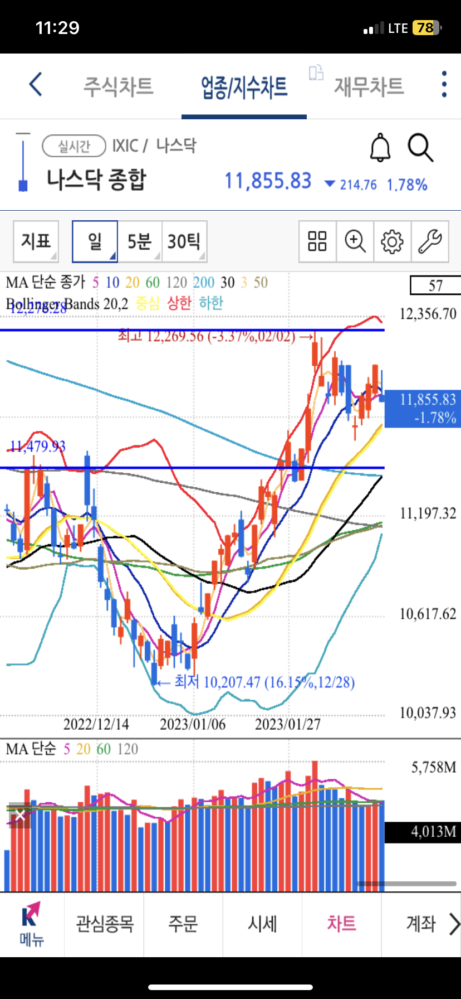Viewport: 461px width, 999px height.
Task: Open 계좌 in the bottom navigation
Action: [x=421, y=924]
